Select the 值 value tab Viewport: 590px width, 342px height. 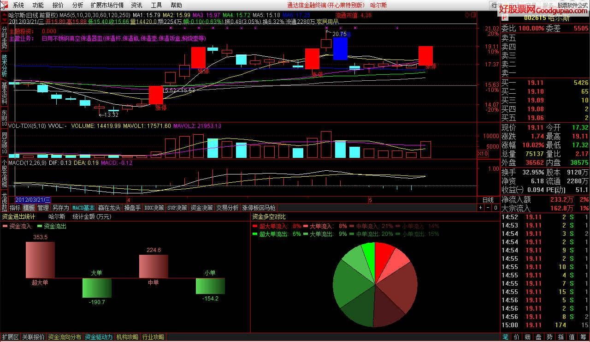pyautogui.click(x=572, y=337)
